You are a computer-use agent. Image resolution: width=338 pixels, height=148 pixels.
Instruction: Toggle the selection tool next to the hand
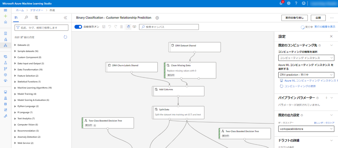(134, 27)
